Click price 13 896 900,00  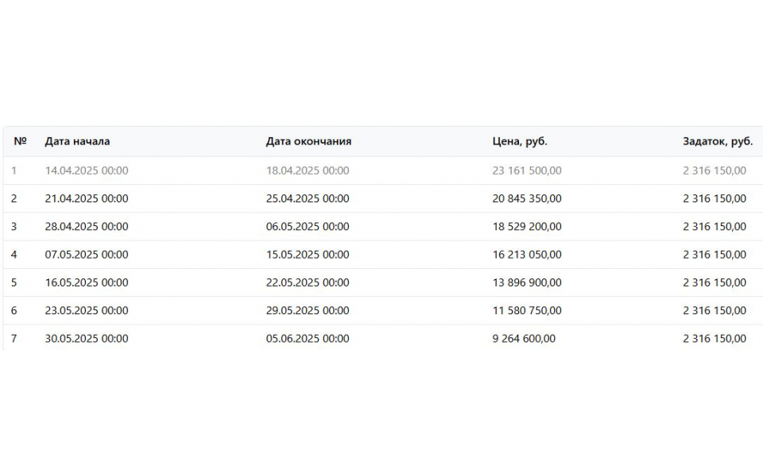pos(527,282)
